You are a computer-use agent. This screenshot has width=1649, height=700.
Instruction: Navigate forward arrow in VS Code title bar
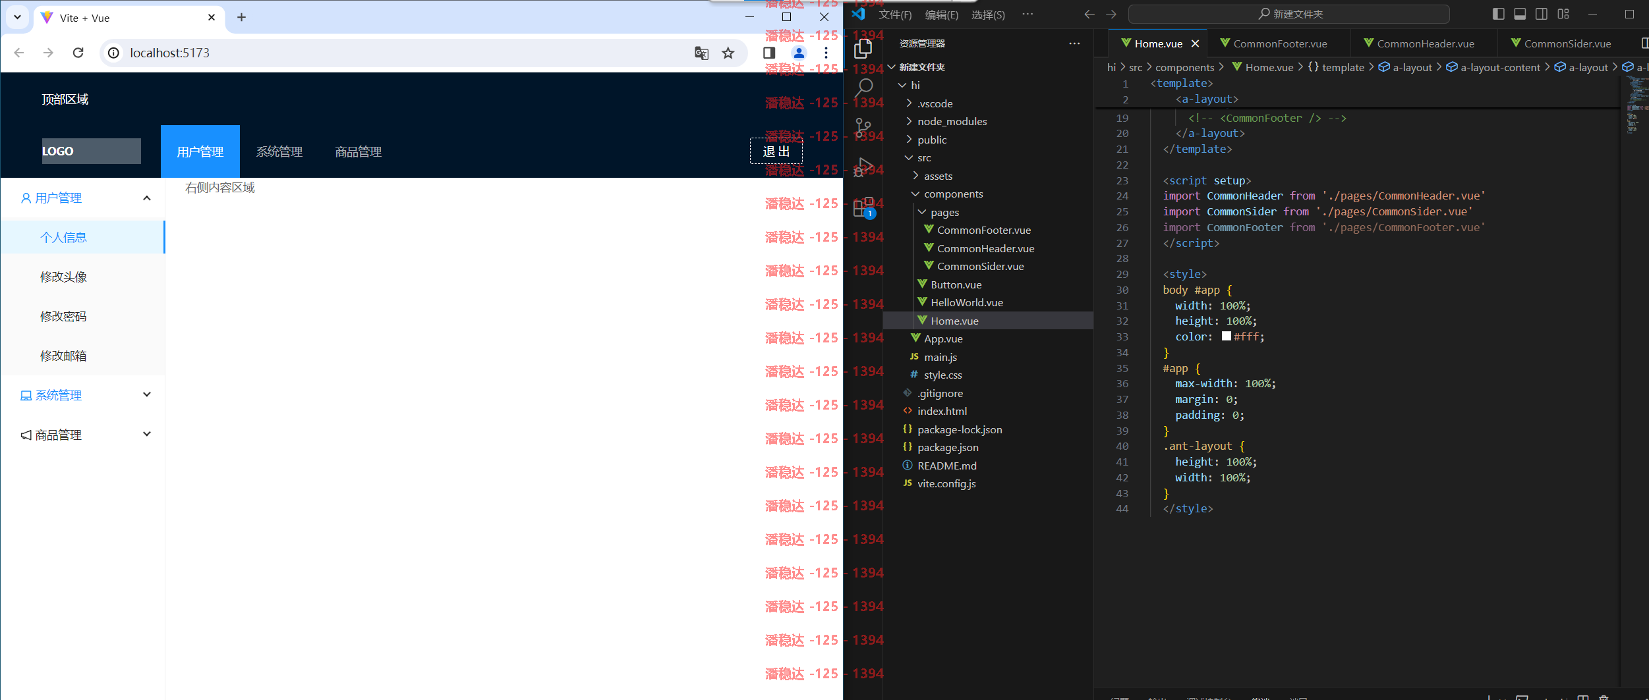click(x=1111, y=14)
